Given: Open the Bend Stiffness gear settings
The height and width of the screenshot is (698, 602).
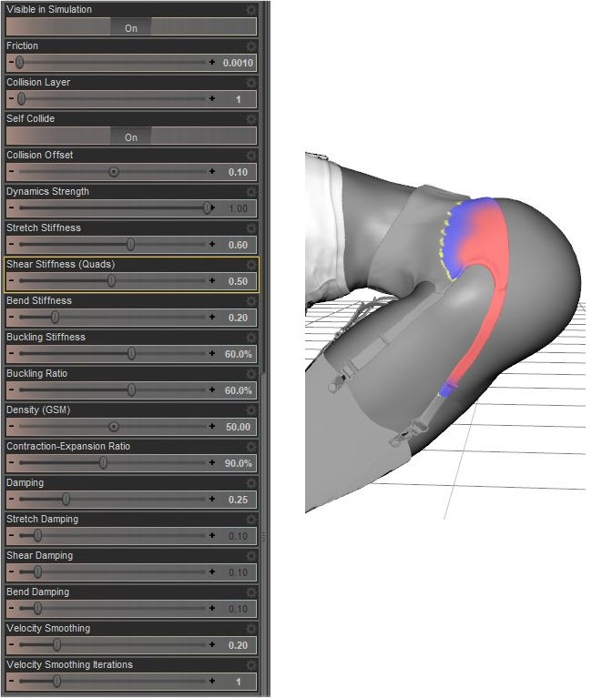Looking at the screenshot, I should click(251, 301).
